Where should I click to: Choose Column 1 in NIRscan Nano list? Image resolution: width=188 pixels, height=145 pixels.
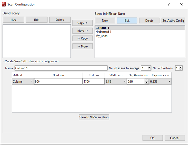click(x=102, y=28)
